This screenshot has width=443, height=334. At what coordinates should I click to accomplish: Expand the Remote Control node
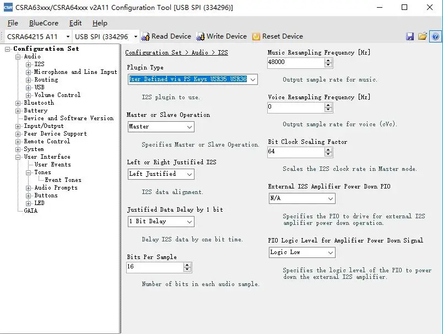point(18,142)
